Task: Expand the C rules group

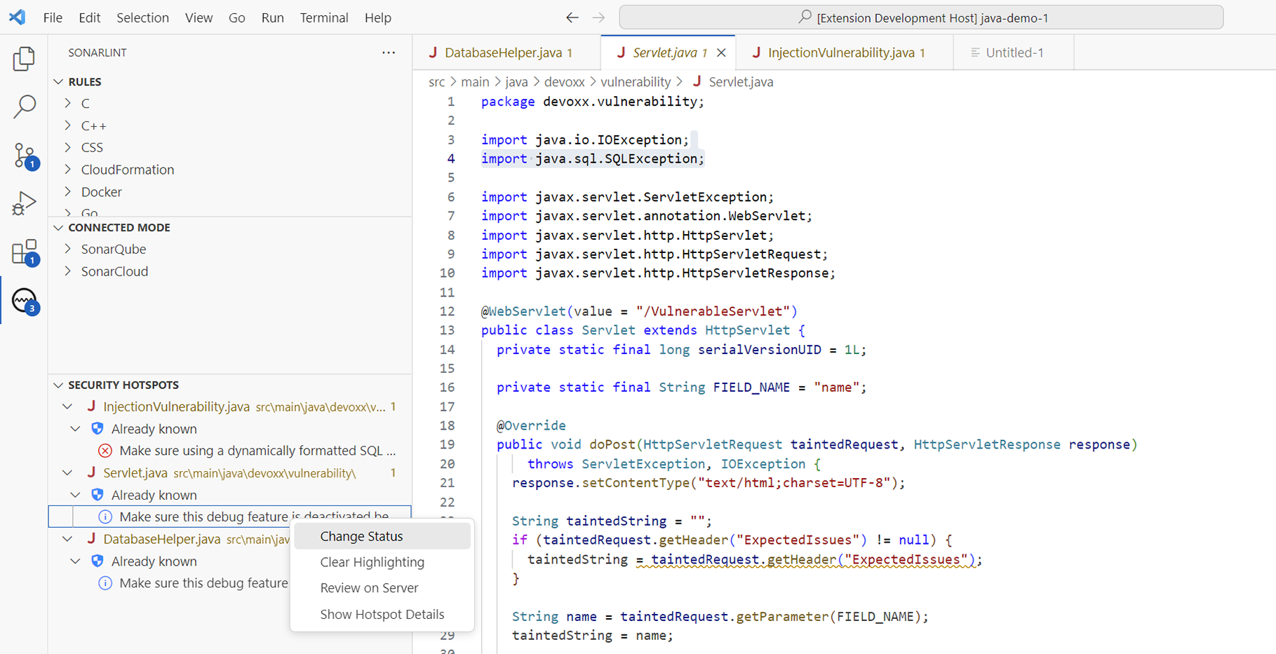Action: coord(68,103)
